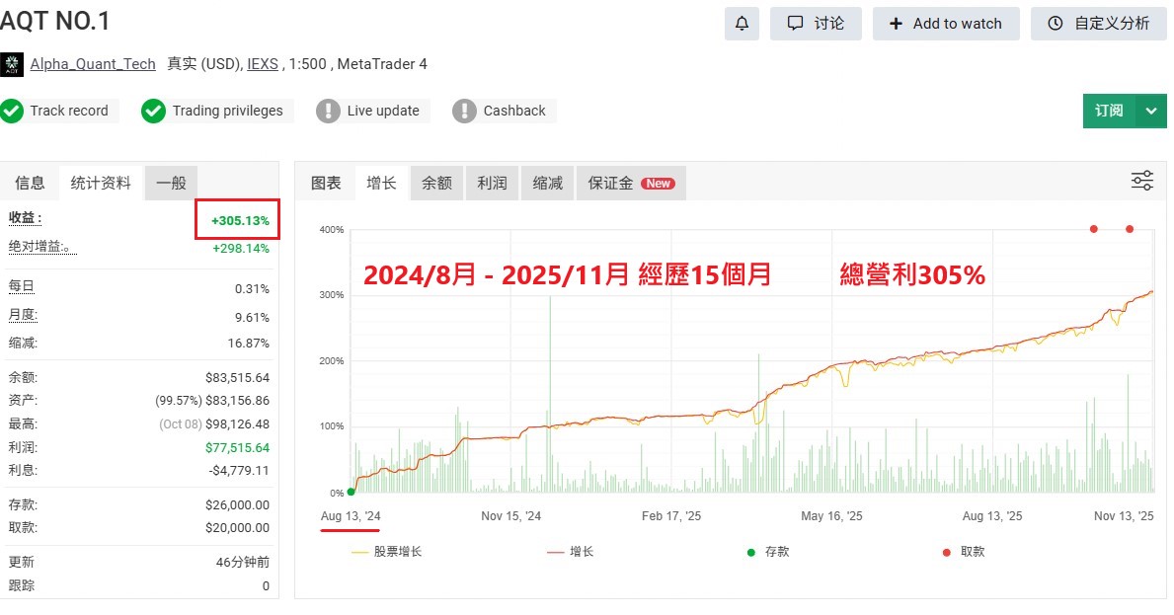This screenshot has width=1174, height=615.
Task: Click the Feb 17, '25 axis label
Action: click(x=671, y=516)
